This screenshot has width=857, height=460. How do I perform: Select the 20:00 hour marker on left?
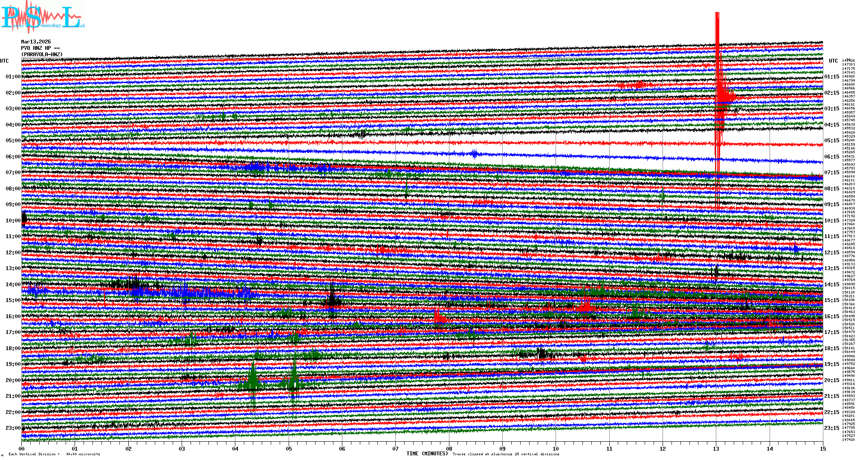(x=13, y=380)
